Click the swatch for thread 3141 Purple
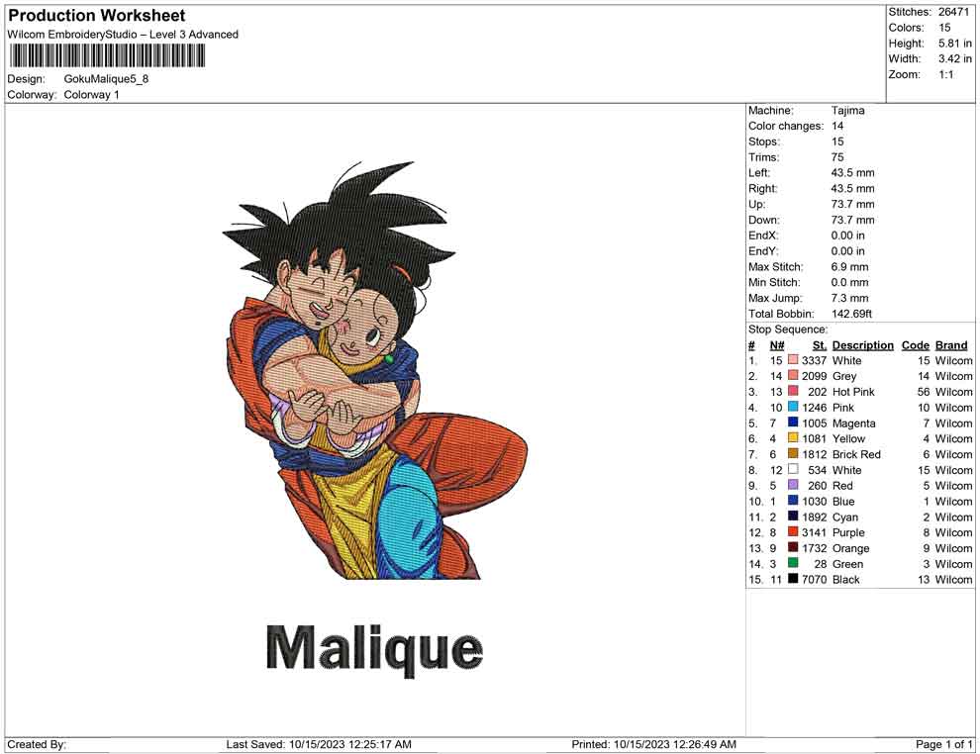 point(793,531)
